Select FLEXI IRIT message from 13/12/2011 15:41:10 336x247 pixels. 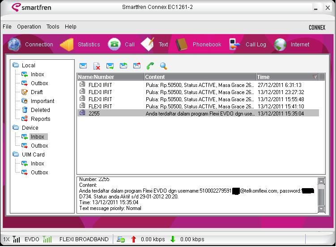(198, 106)
